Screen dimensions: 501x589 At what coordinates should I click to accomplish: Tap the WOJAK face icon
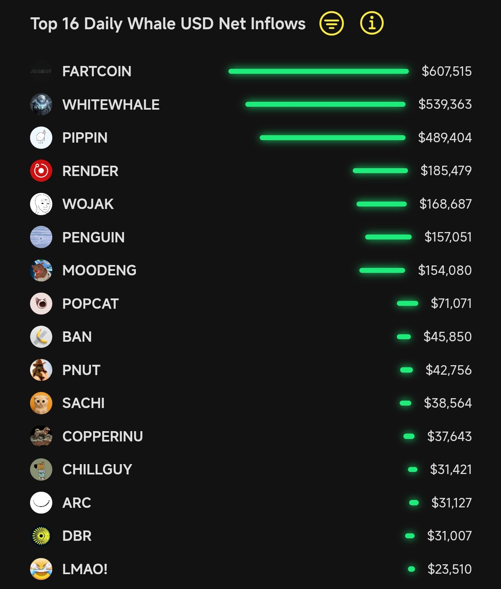tap(41, 204)
